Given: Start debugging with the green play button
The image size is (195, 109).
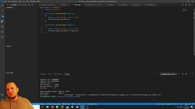Looking at the screenshot, I should pyautogui.click(x=11, y=5).
